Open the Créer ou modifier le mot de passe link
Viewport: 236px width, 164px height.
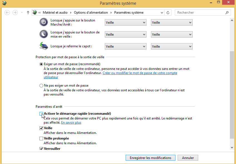pos(140,73)
